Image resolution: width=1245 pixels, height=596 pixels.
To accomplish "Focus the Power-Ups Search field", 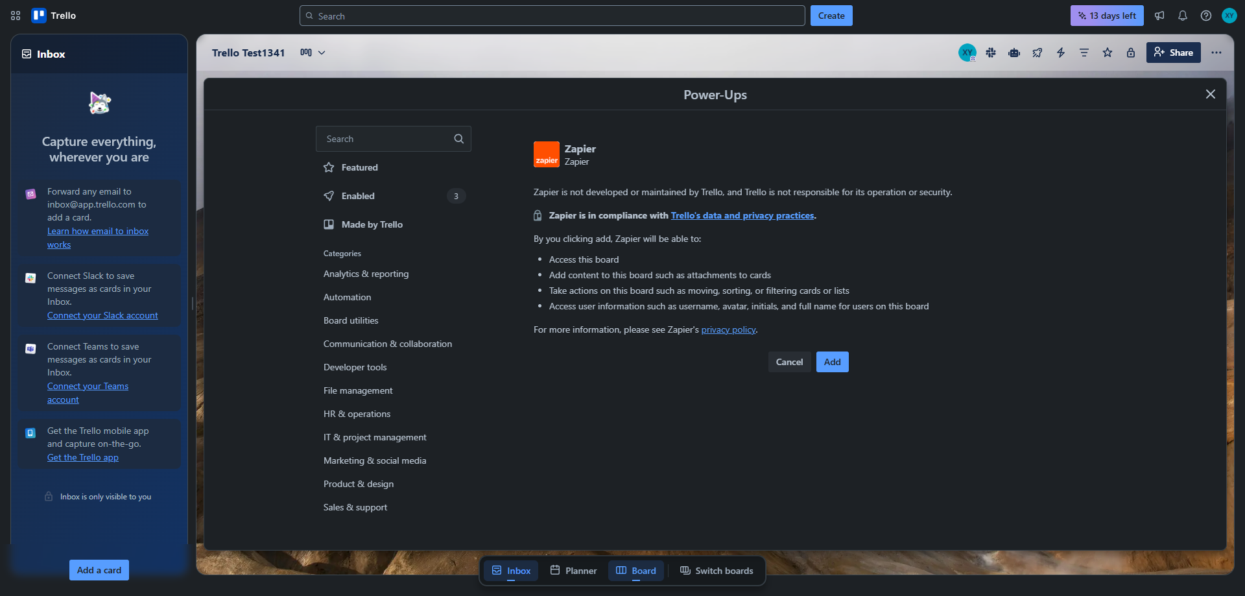I will [394, 139].
